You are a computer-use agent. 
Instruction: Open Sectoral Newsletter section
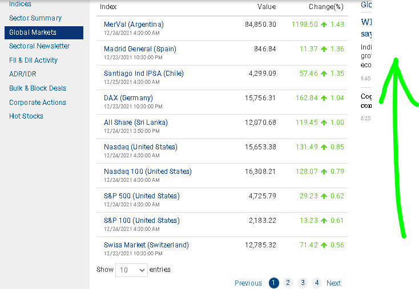39,46
